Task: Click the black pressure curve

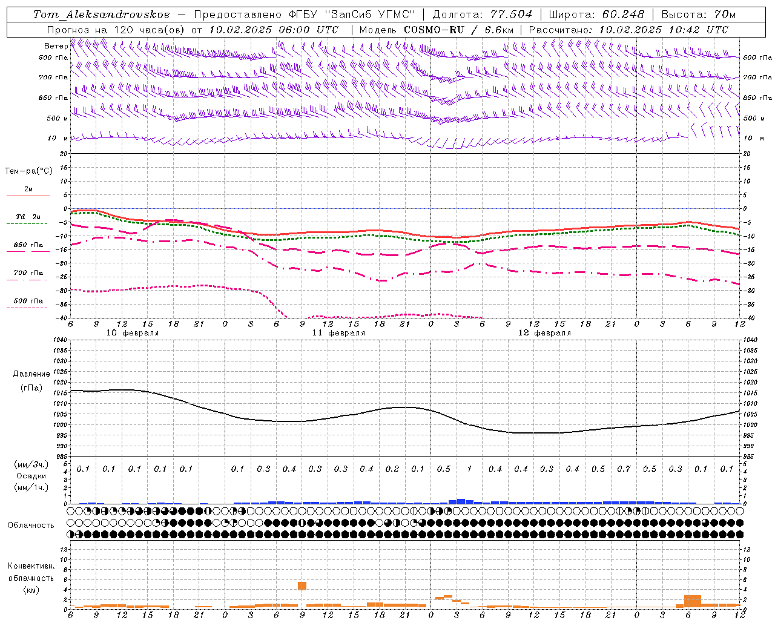Action: (404, 407)
